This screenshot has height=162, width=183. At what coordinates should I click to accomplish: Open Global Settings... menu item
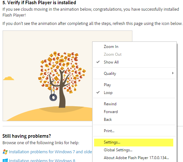point(134,150)
